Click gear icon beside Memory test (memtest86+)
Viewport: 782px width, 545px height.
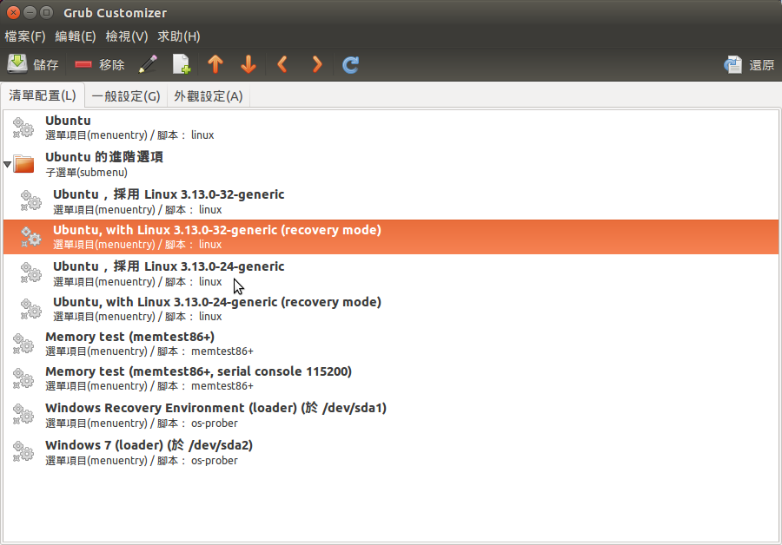pos(23,345)
